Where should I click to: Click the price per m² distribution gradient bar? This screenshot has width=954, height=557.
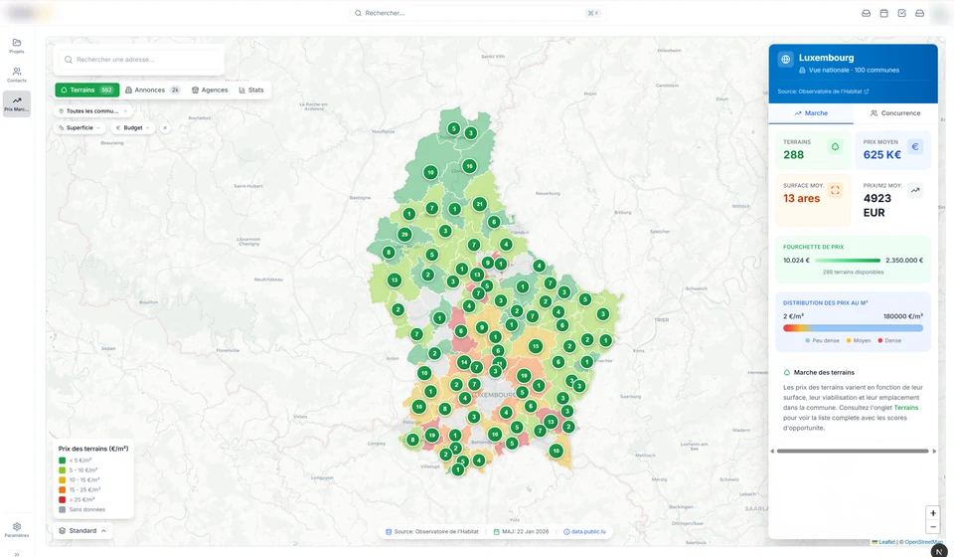click(x=853, y=328)
